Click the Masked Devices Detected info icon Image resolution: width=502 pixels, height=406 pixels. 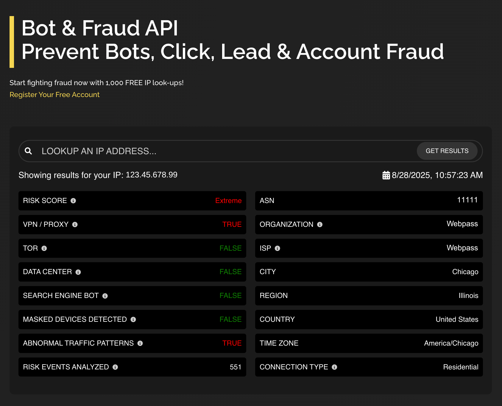[133, 319]
